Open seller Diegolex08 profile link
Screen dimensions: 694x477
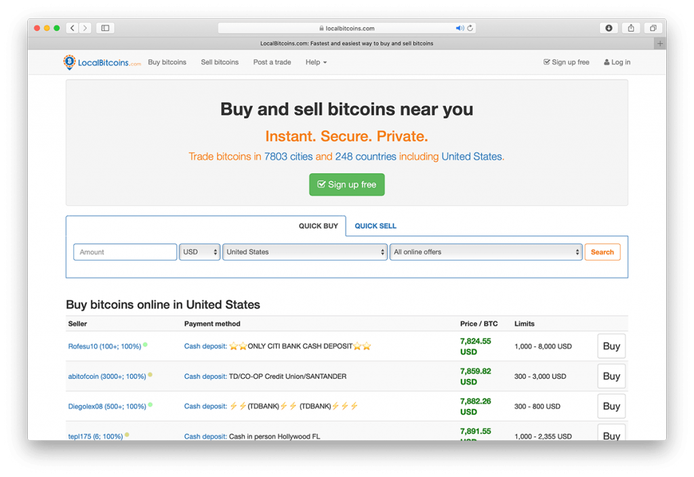[107, 407]
